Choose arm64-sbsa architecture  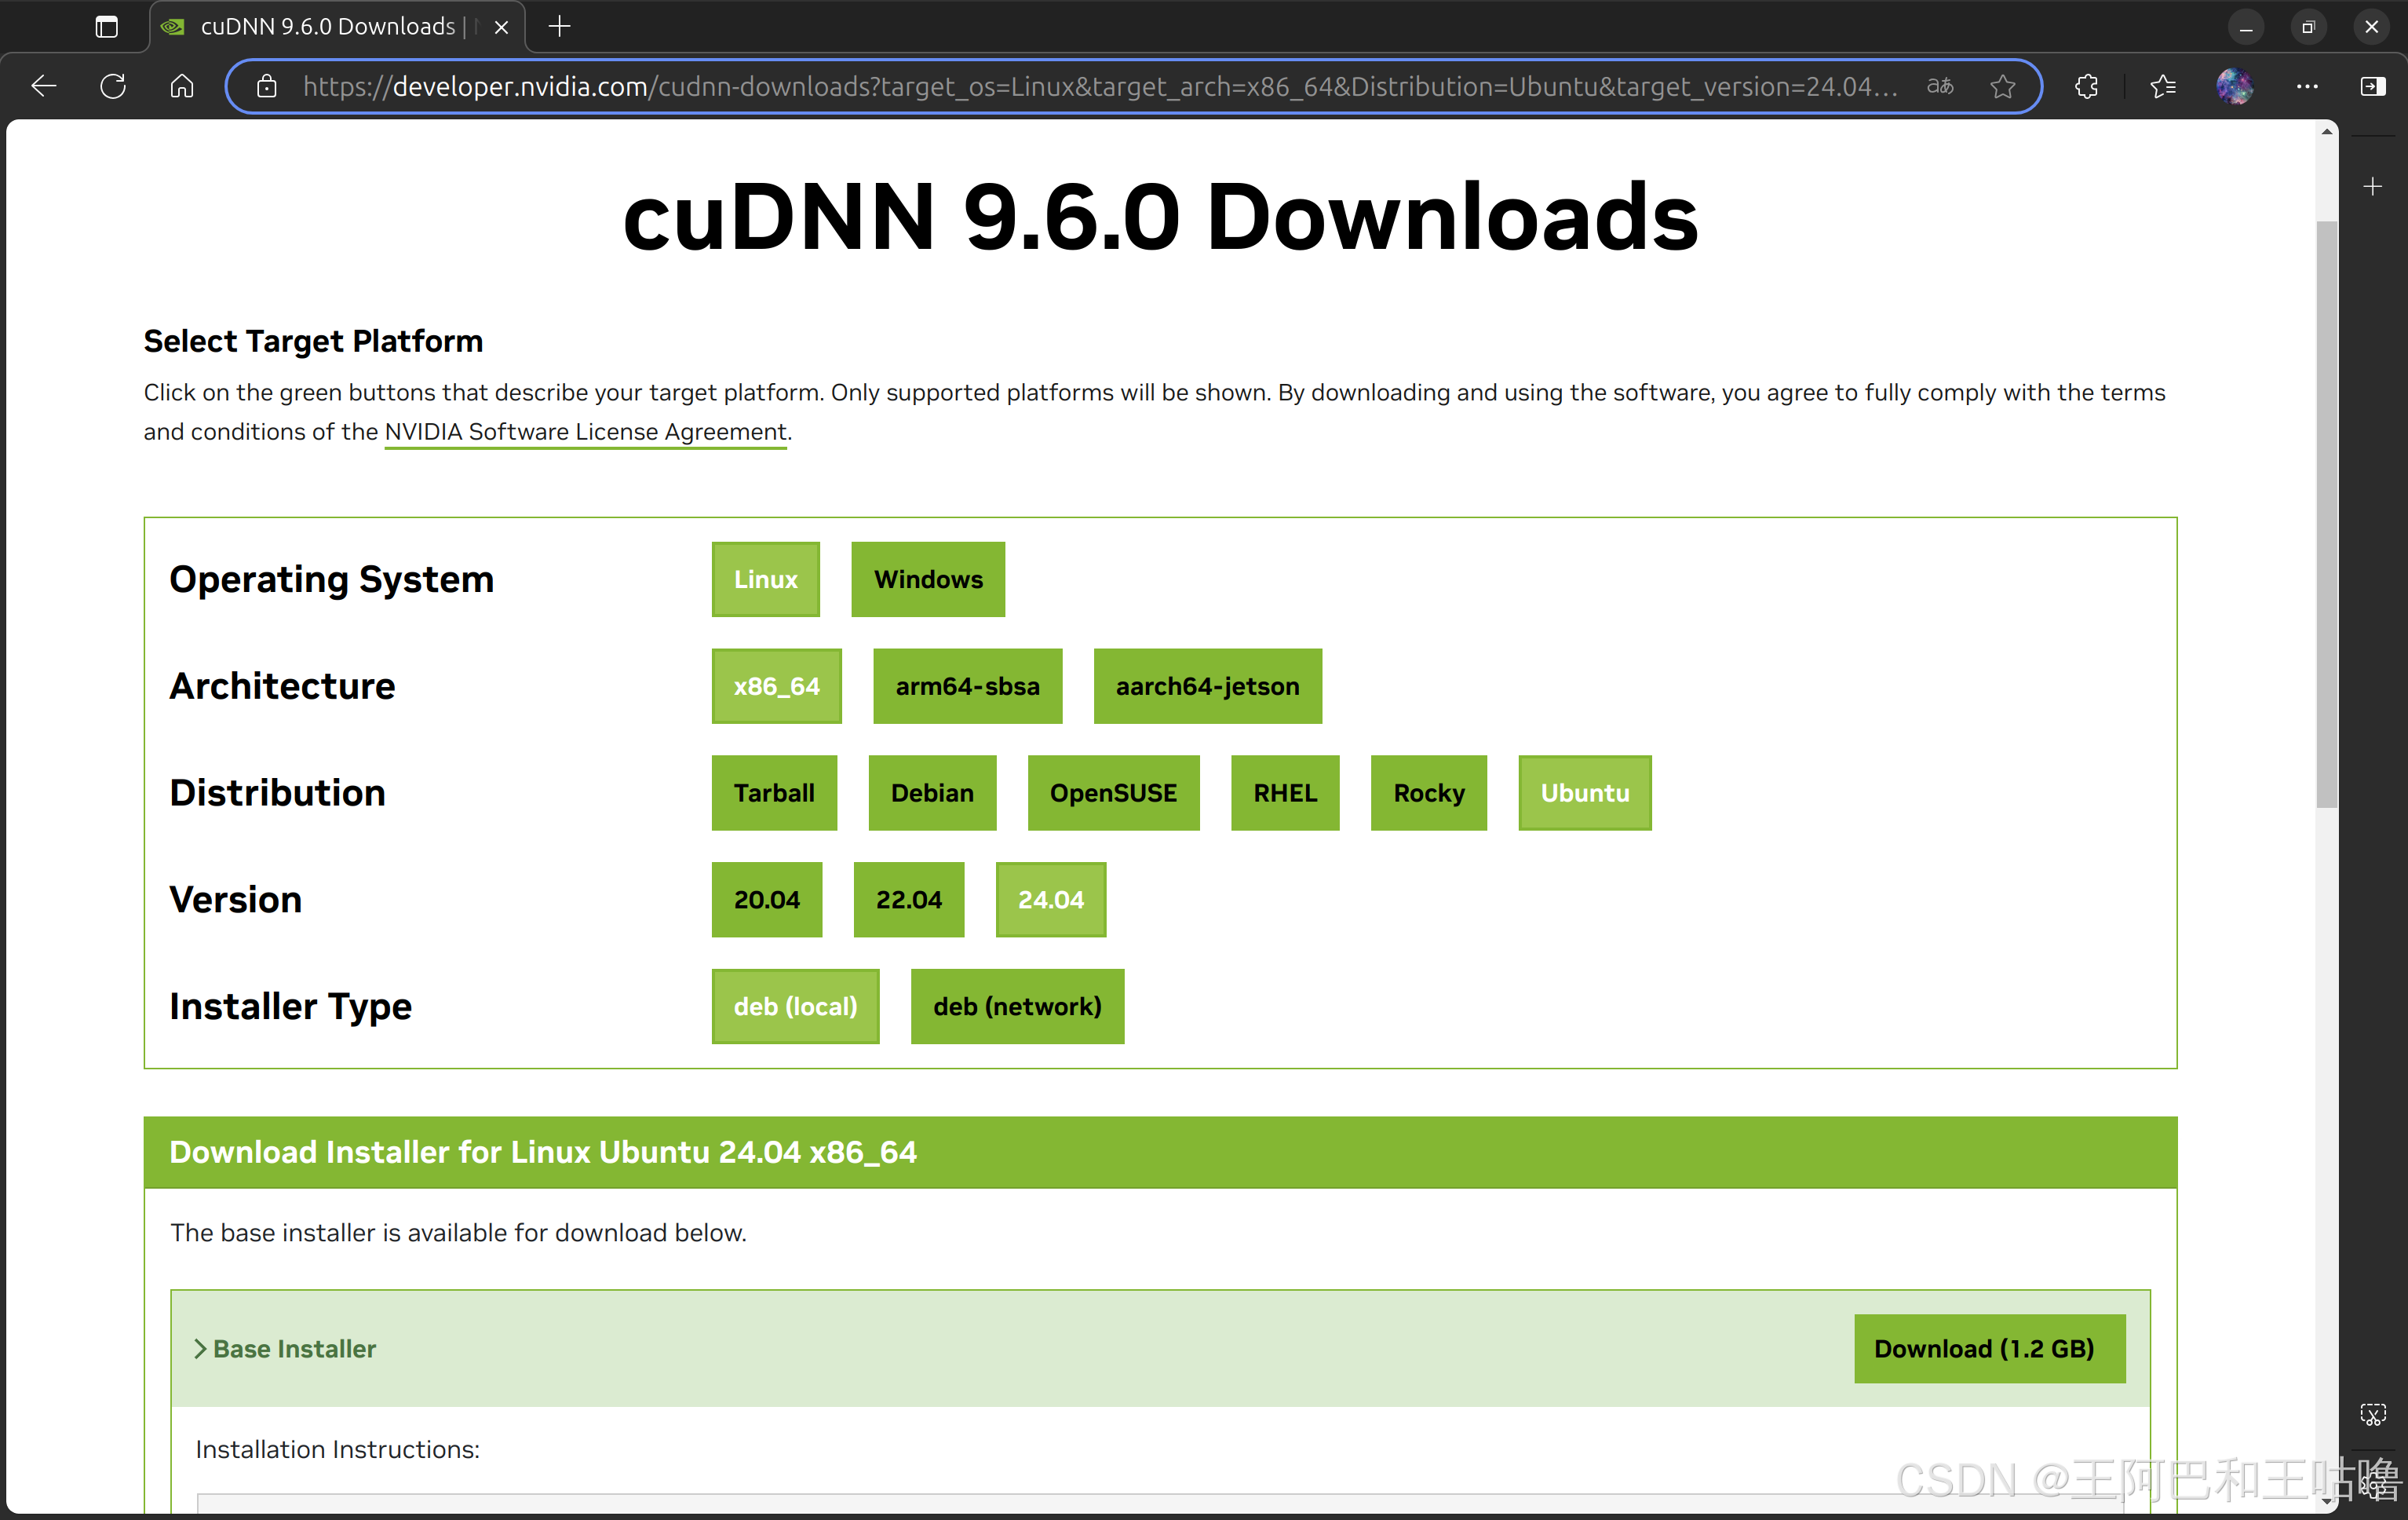(966, 687)
